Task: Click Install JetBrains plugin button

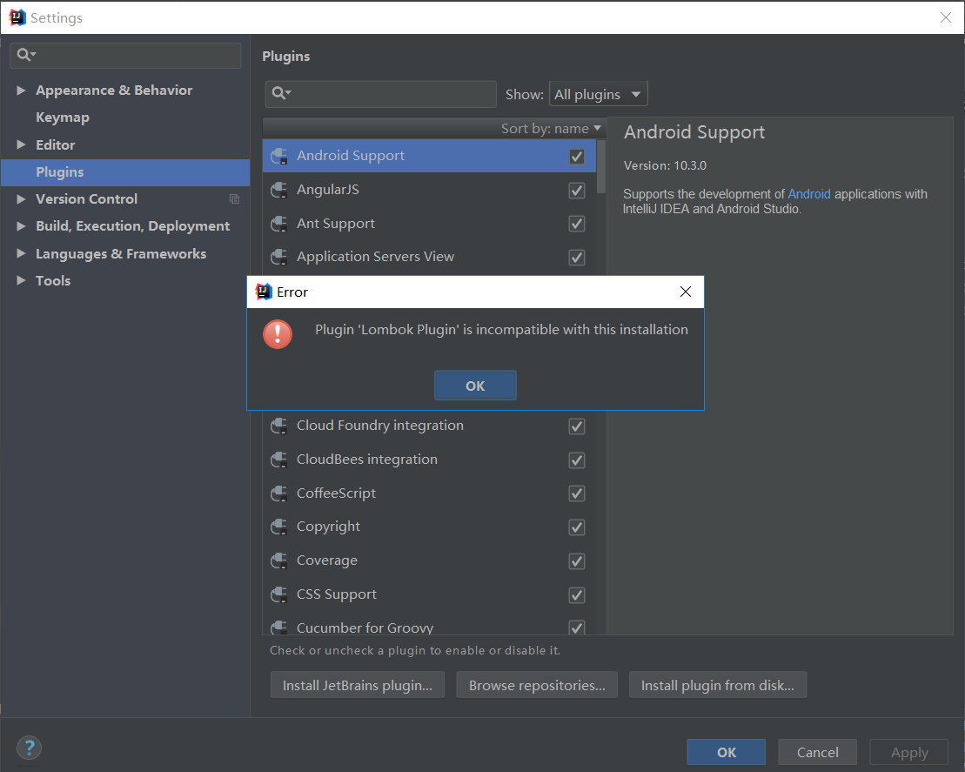Action: point(357,685)
